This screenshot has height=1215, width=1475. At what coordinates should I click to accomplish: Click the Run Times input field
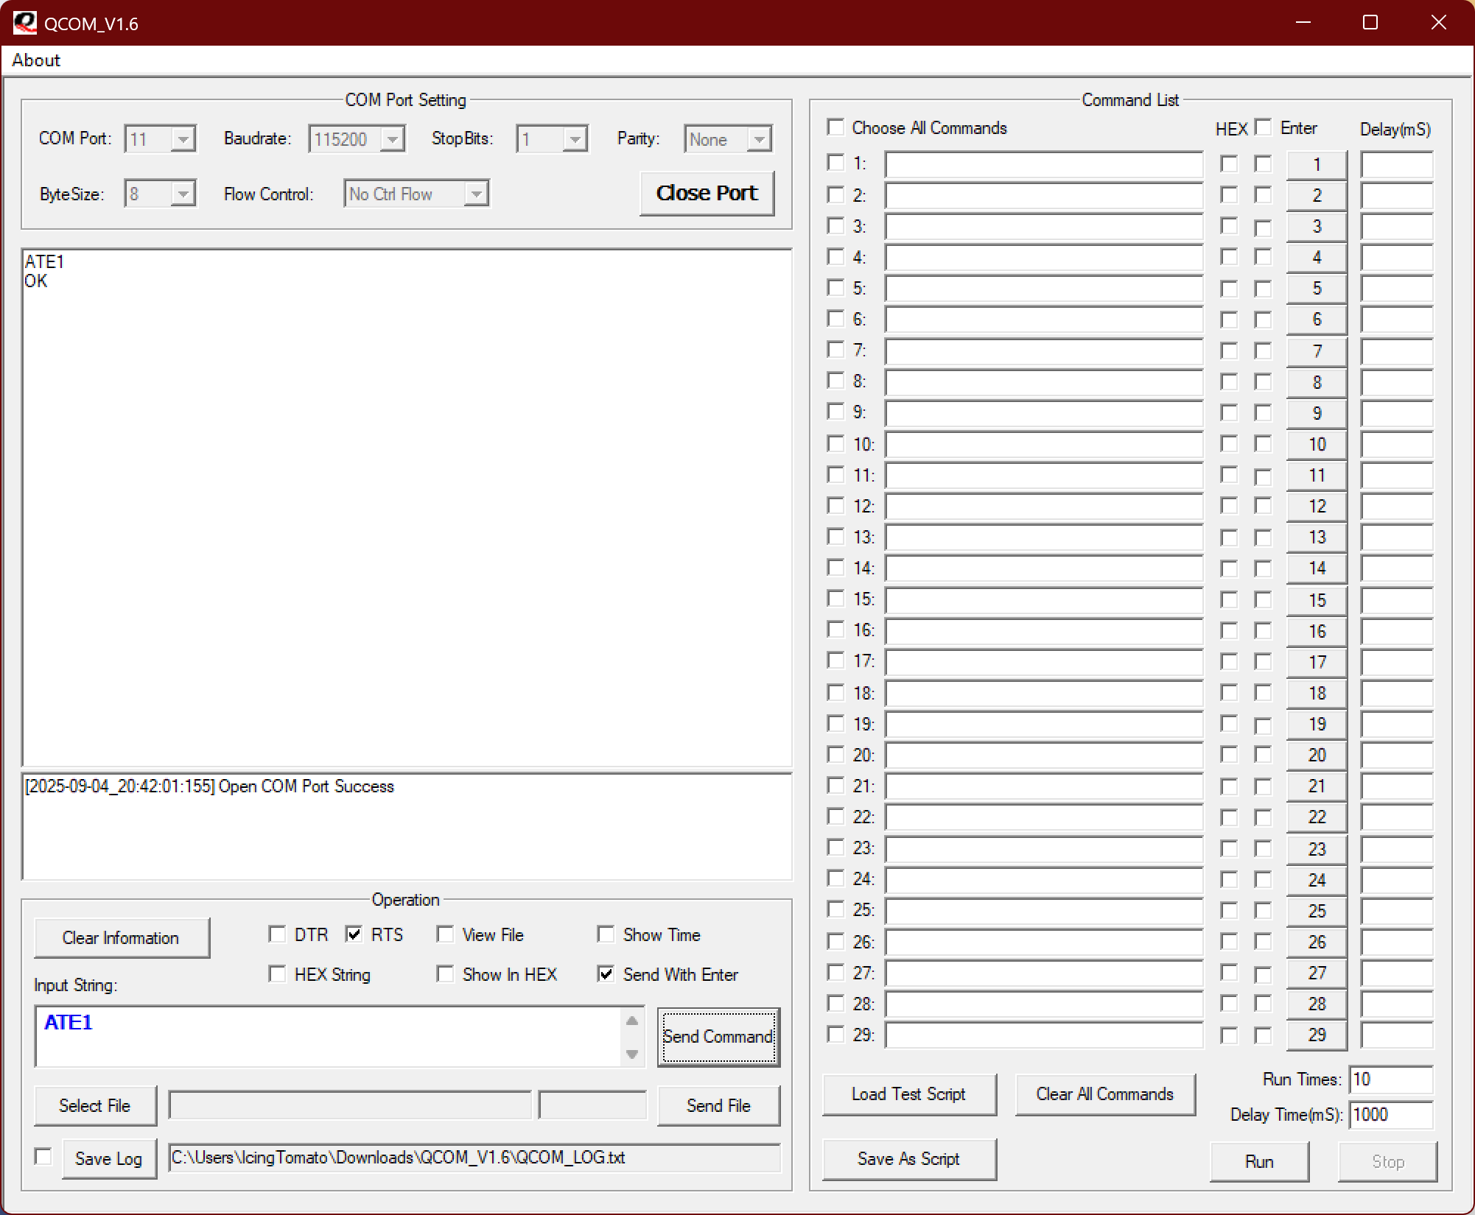click(x=1390, y=1080)
